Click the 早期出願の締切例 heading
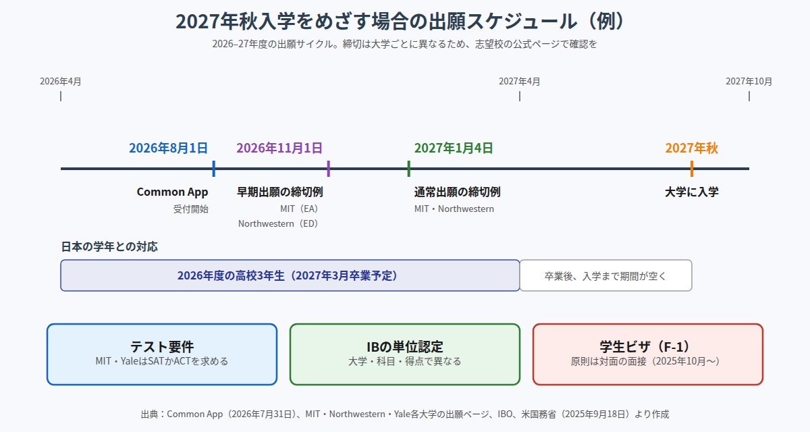The width and height of the screenshot is (810, 432). pos(279,192)
